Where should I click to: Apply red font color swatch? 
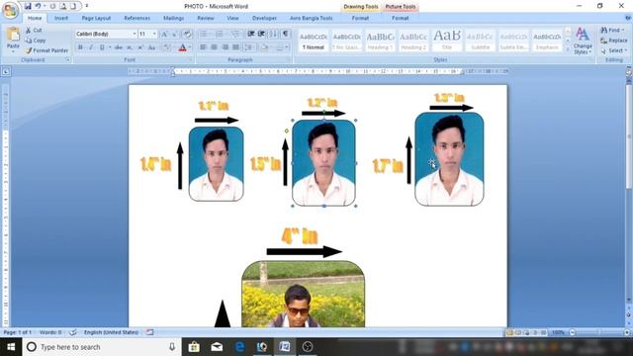click(182, 47)
